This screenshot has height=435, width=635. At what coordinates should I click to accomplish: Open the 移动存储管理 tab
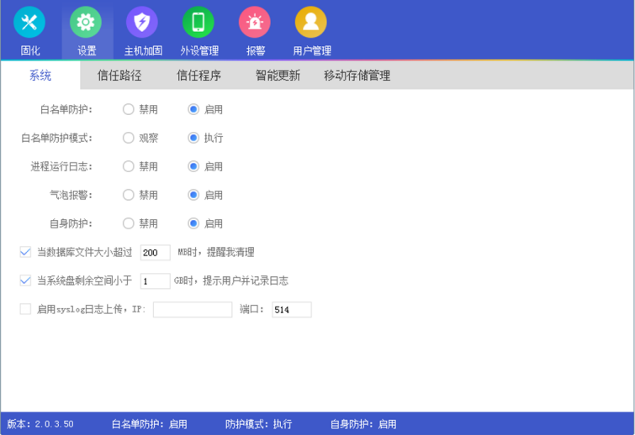(x=357, y=76)
